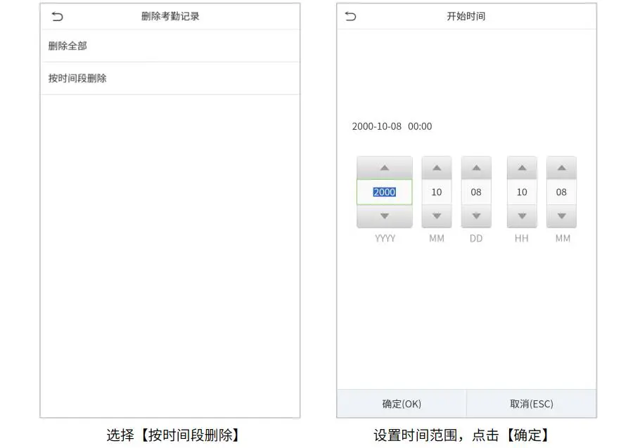The width and height of the screenshot is (635, 448).
Task: Decrease the hour (HH) value
Action: tap(522, 216)
